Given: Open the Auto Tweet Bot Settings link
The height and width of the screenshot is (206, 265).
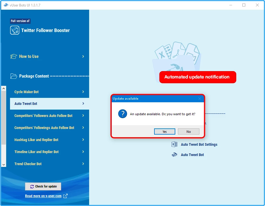Looking at the screenshot, I should click(x=199, y=145).
